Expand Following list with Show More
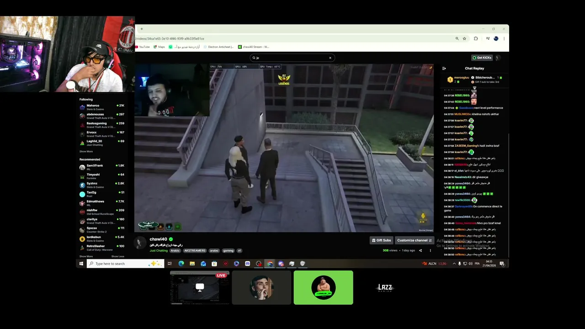The image size is (585, 329). [86, 151]
